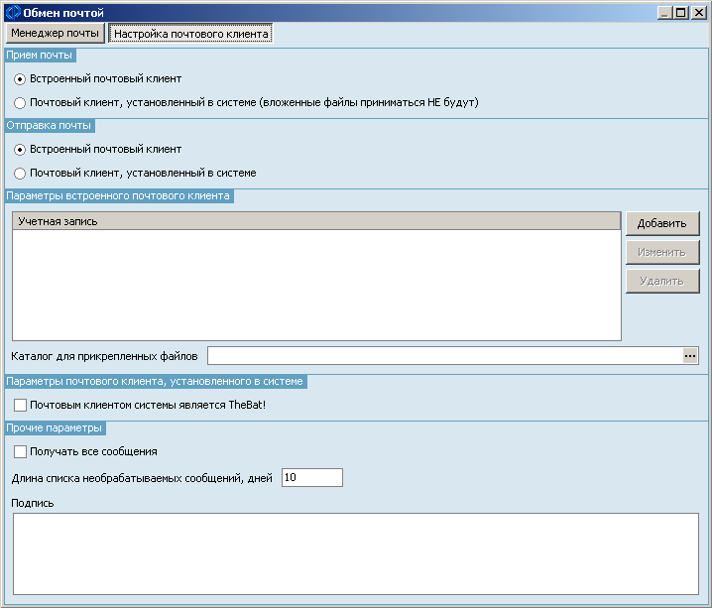Minimize the Обмен почтой window

pos(664,13)
